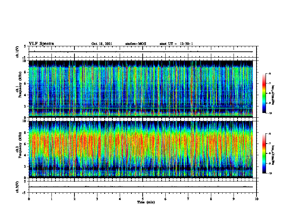Click the time axis tick label '10'
This screenshot has width=289, height=223.
tap(257, 199)
